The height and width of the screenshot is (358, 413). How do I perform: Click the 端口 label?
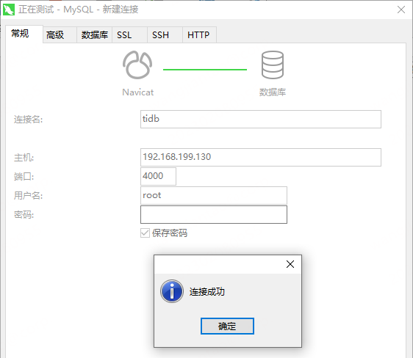tap(24, 176)
